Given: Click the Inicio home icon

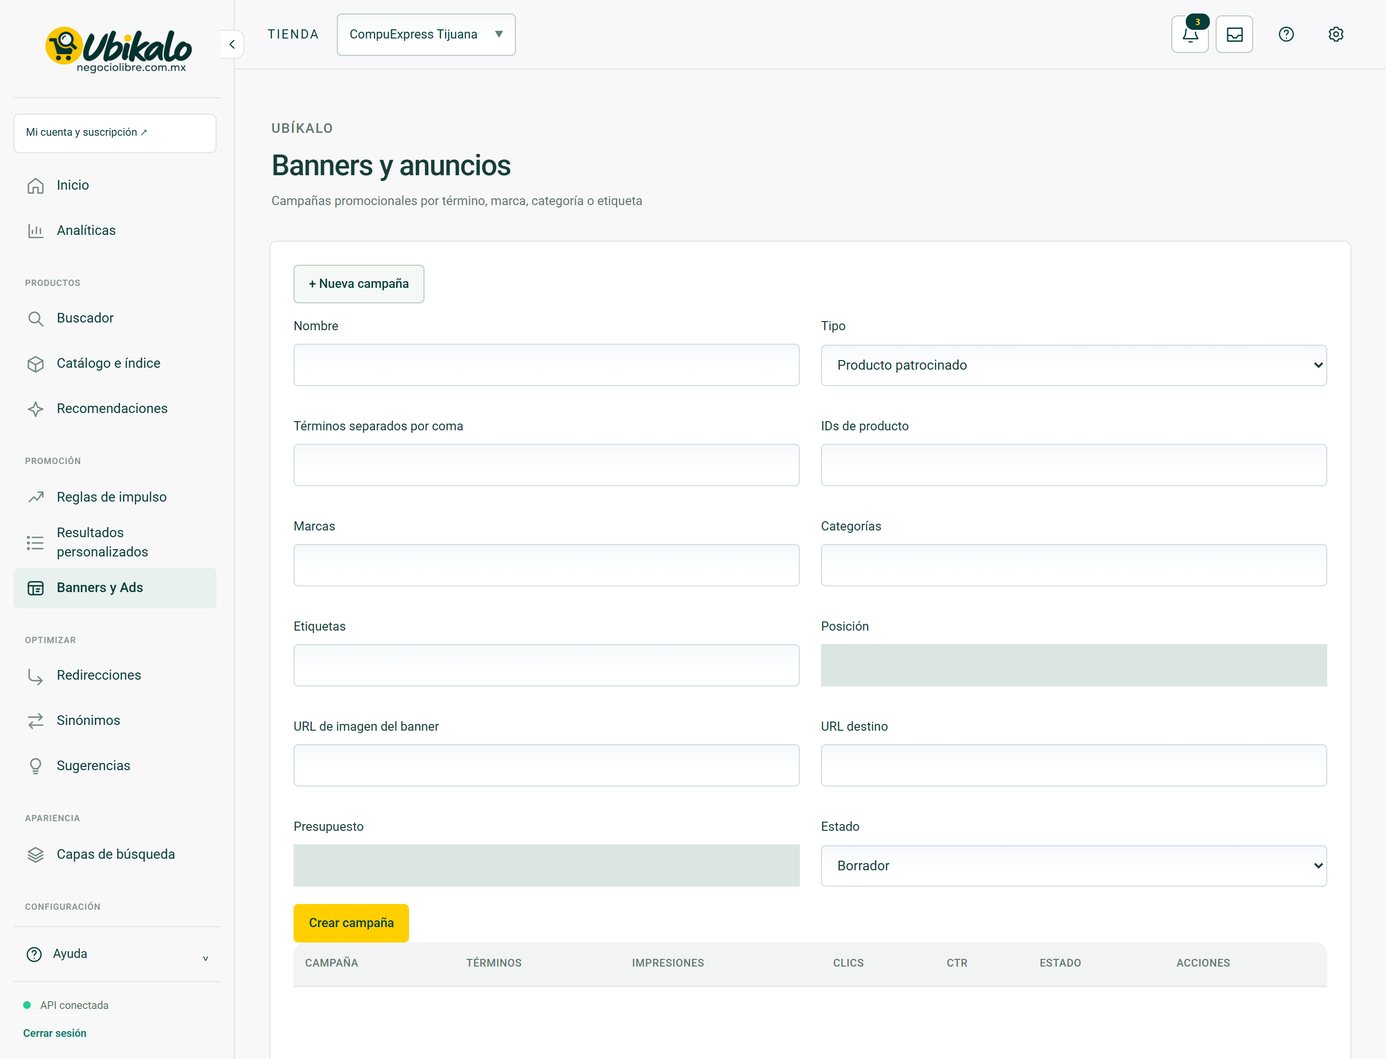Looking at the screenshot, I should pos(35,185).
